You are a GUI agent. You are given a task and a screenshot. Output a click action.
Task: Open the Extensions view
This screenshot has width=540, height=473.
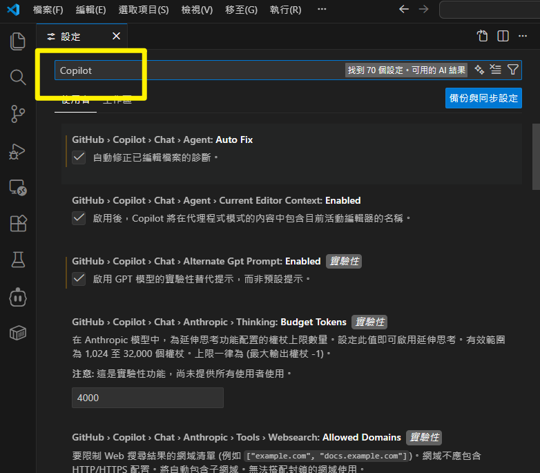coord(17,224)
